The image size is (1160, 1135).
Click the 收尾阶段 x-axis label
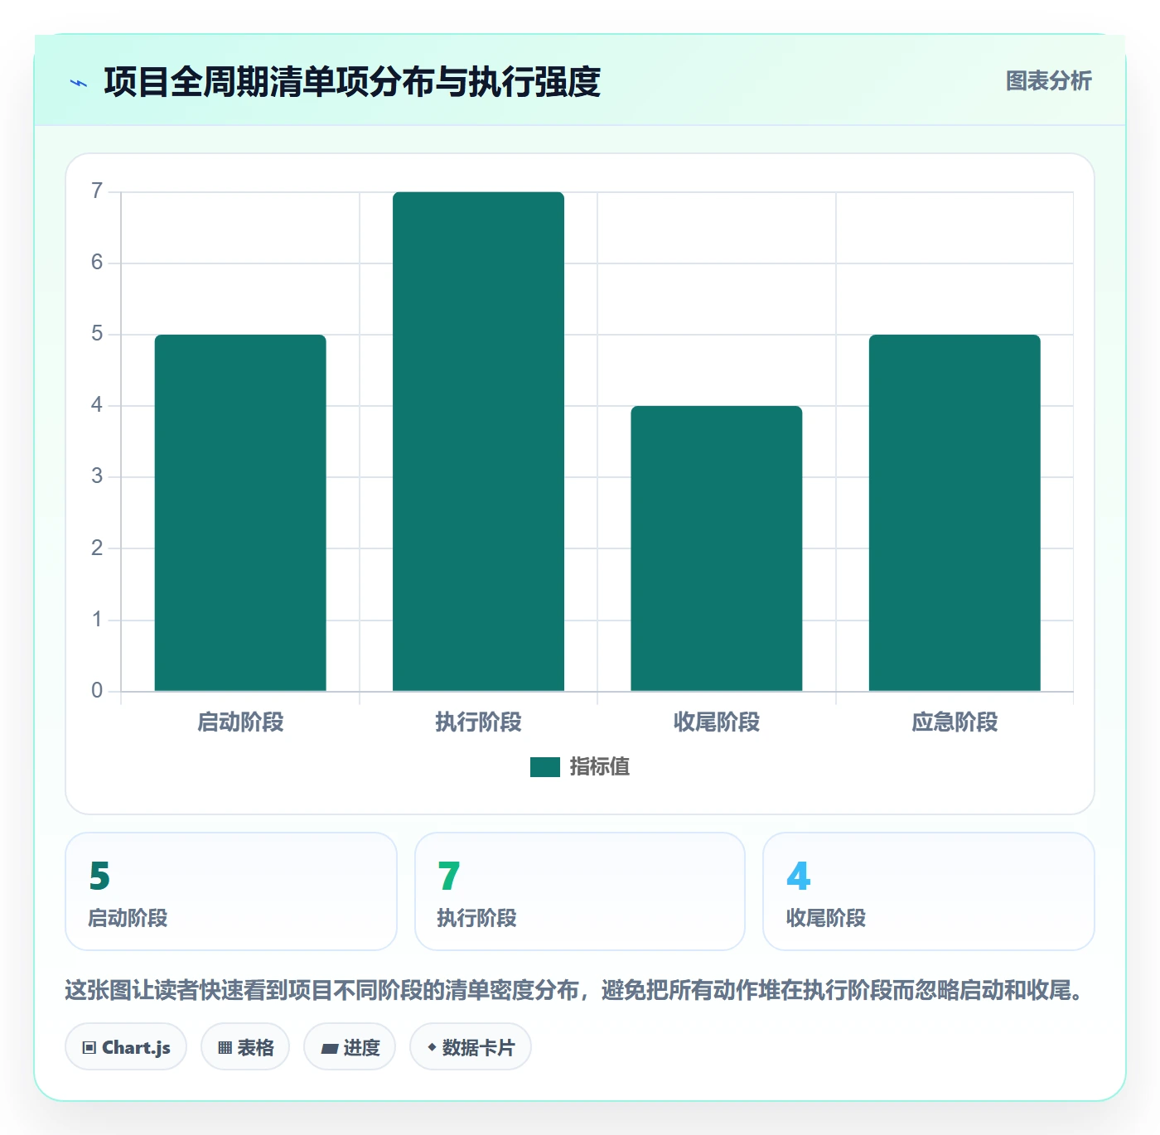click(717, 722)
